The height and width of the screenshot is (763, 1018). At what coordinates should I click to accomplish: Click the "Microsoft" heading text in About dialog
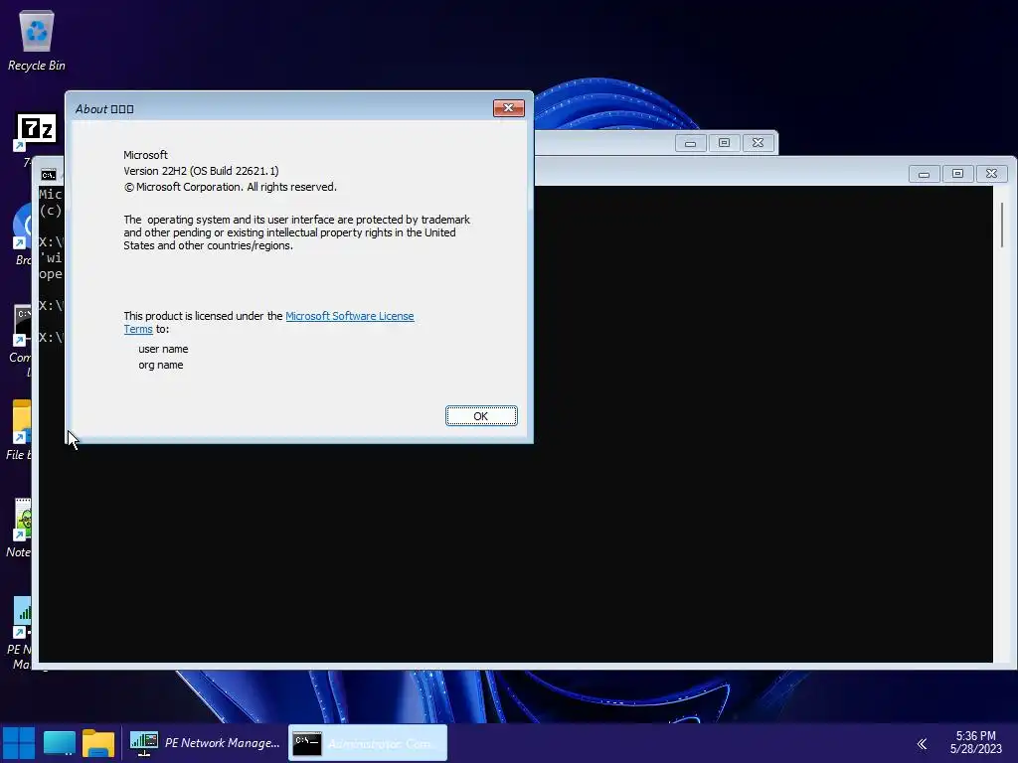[x=145, y=155]
